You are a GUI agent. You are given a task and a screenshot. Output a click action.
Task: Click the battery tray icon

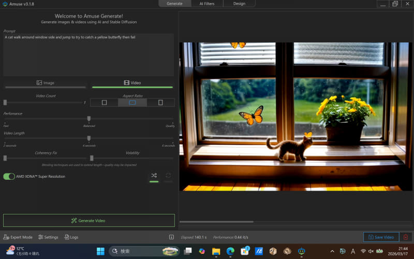coord(380,251)
